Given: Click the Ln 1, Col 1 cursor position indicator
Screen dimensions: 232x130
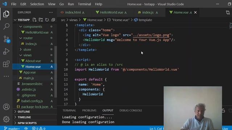Looking at the screenshot, I should 157,129.
